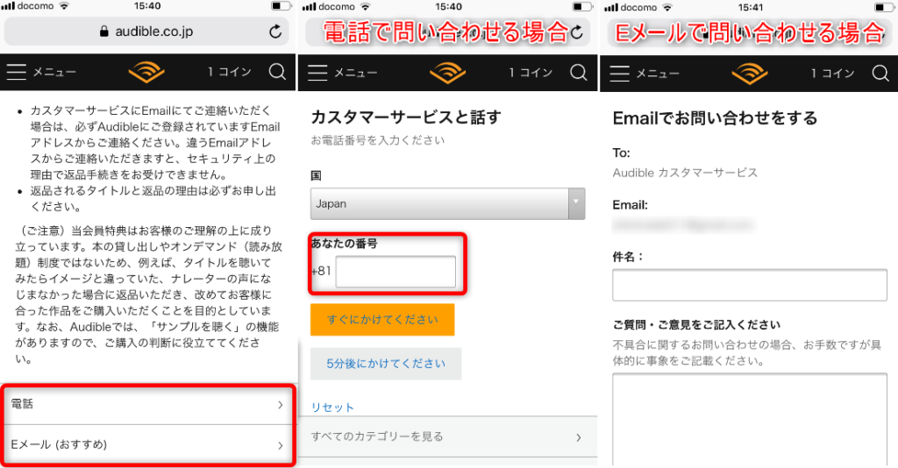Viewport: 898px width, 468px height.
Task: Open hamburger menu in right Email screenshot
Action: pos(620,73)
